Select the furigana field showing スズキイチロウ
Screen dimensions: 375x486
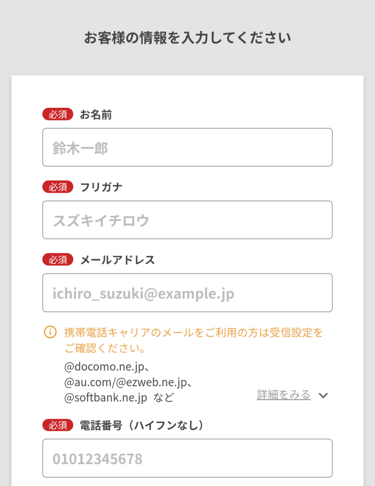click(x=187, y=220)
